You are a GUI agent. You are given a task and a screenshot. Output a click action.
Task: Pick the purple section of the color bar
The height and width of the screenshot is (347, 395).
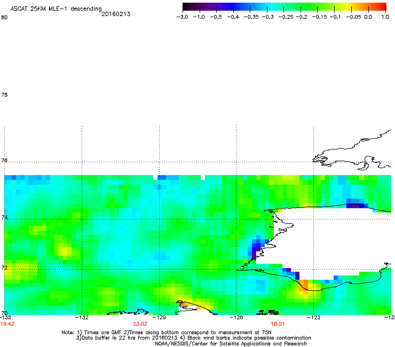(214, 6)
